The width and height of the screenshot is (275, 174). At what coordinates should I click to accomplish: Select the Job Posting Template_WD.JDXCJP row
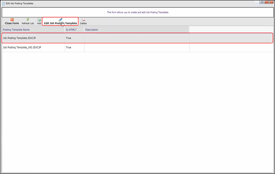(22, 48)
